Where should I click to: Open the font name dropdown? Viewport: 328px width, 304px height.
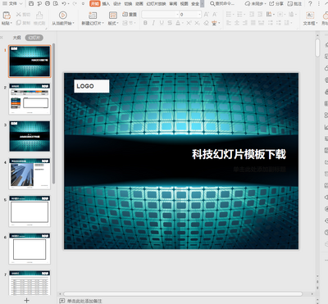click(177, 14)
